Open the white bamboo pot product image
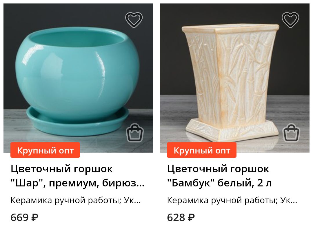The image size is (313, 237). pos(235,78)
